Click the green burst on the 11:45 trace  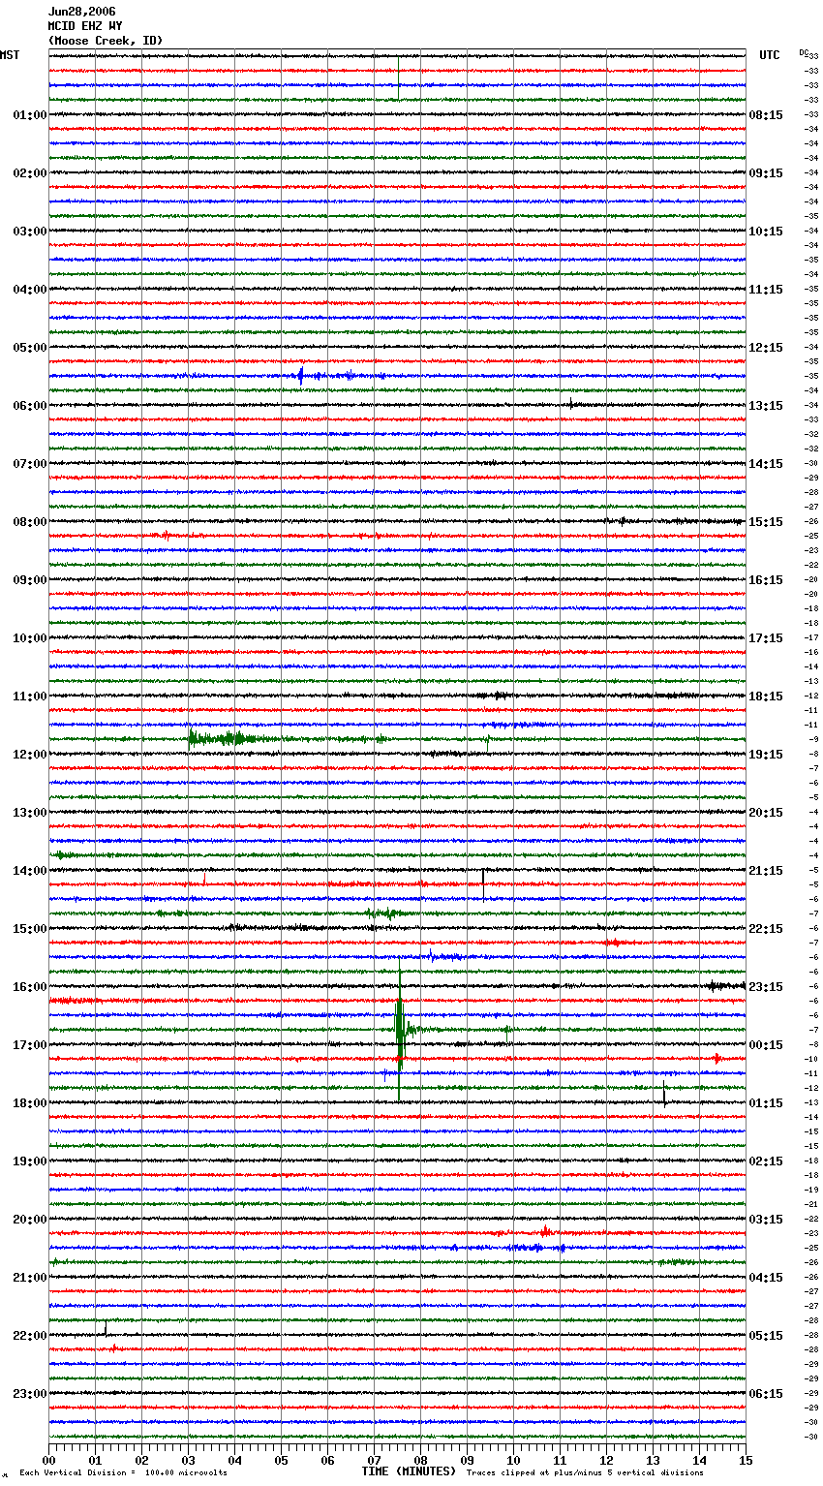(x=223, y=739)
